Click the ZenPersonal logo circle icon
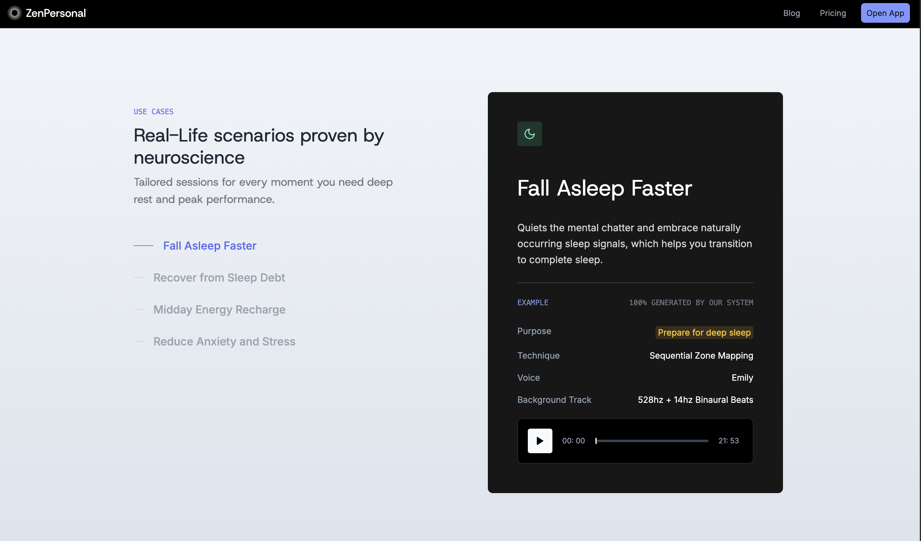Viewport: 921px width, 541px height. [x=15, y=13]
